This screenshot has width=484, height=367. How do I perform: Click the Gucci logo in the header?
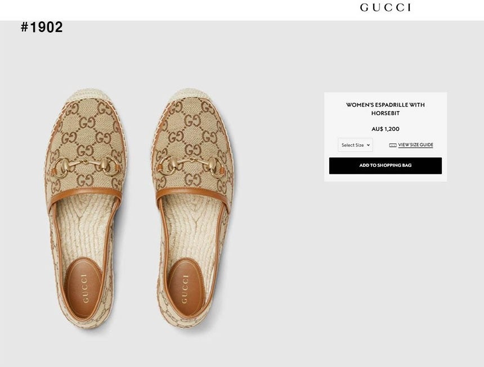pos(386,7)
